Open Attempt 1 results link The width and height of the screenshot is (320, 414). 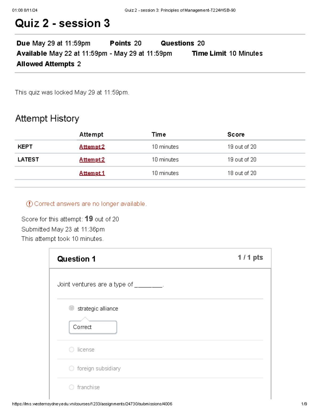tap(92, 173)
